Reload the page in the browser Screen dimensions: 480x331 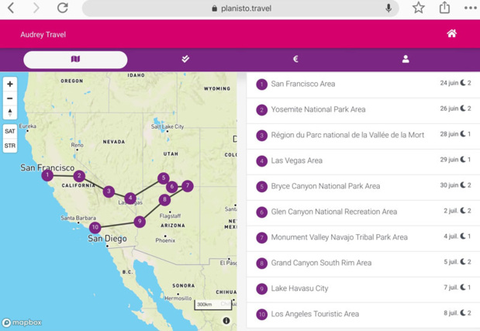[63, 9]
